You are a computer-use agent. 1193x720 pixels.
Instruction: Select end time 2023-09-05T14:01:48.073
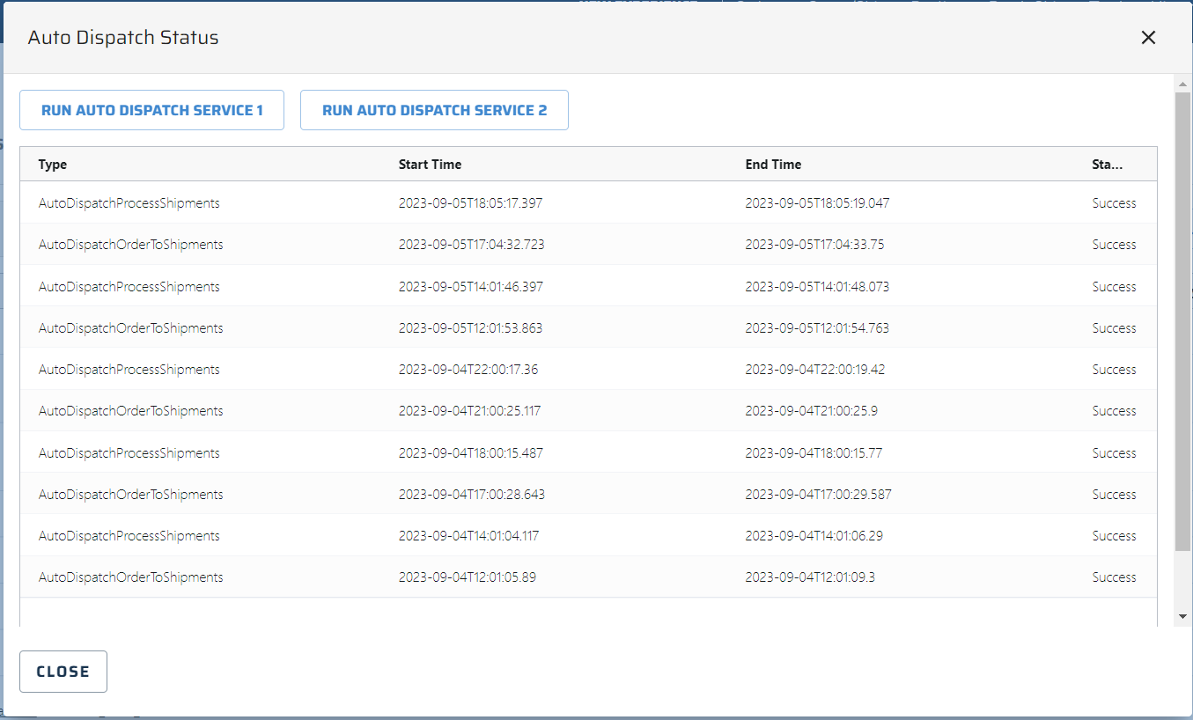coord(817,287)
